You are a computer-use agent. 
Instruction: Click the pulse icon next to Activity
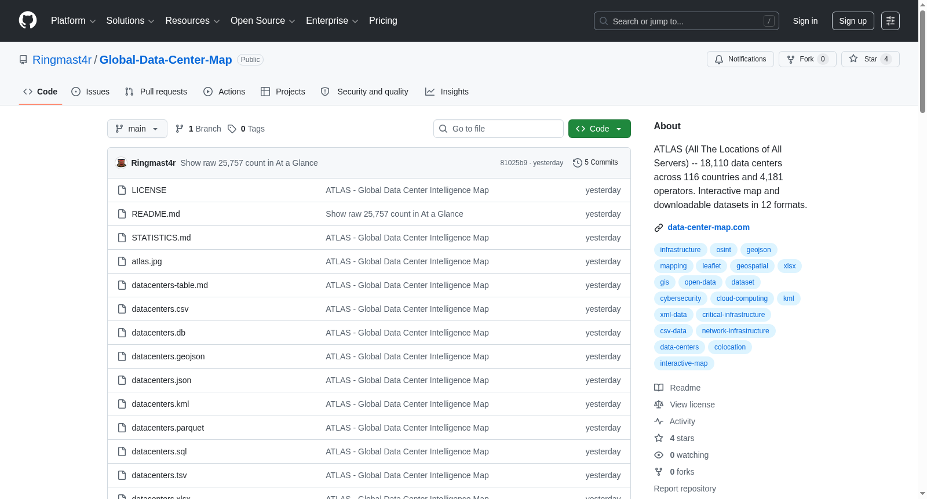pyautogui.click(x=659, y=421)
